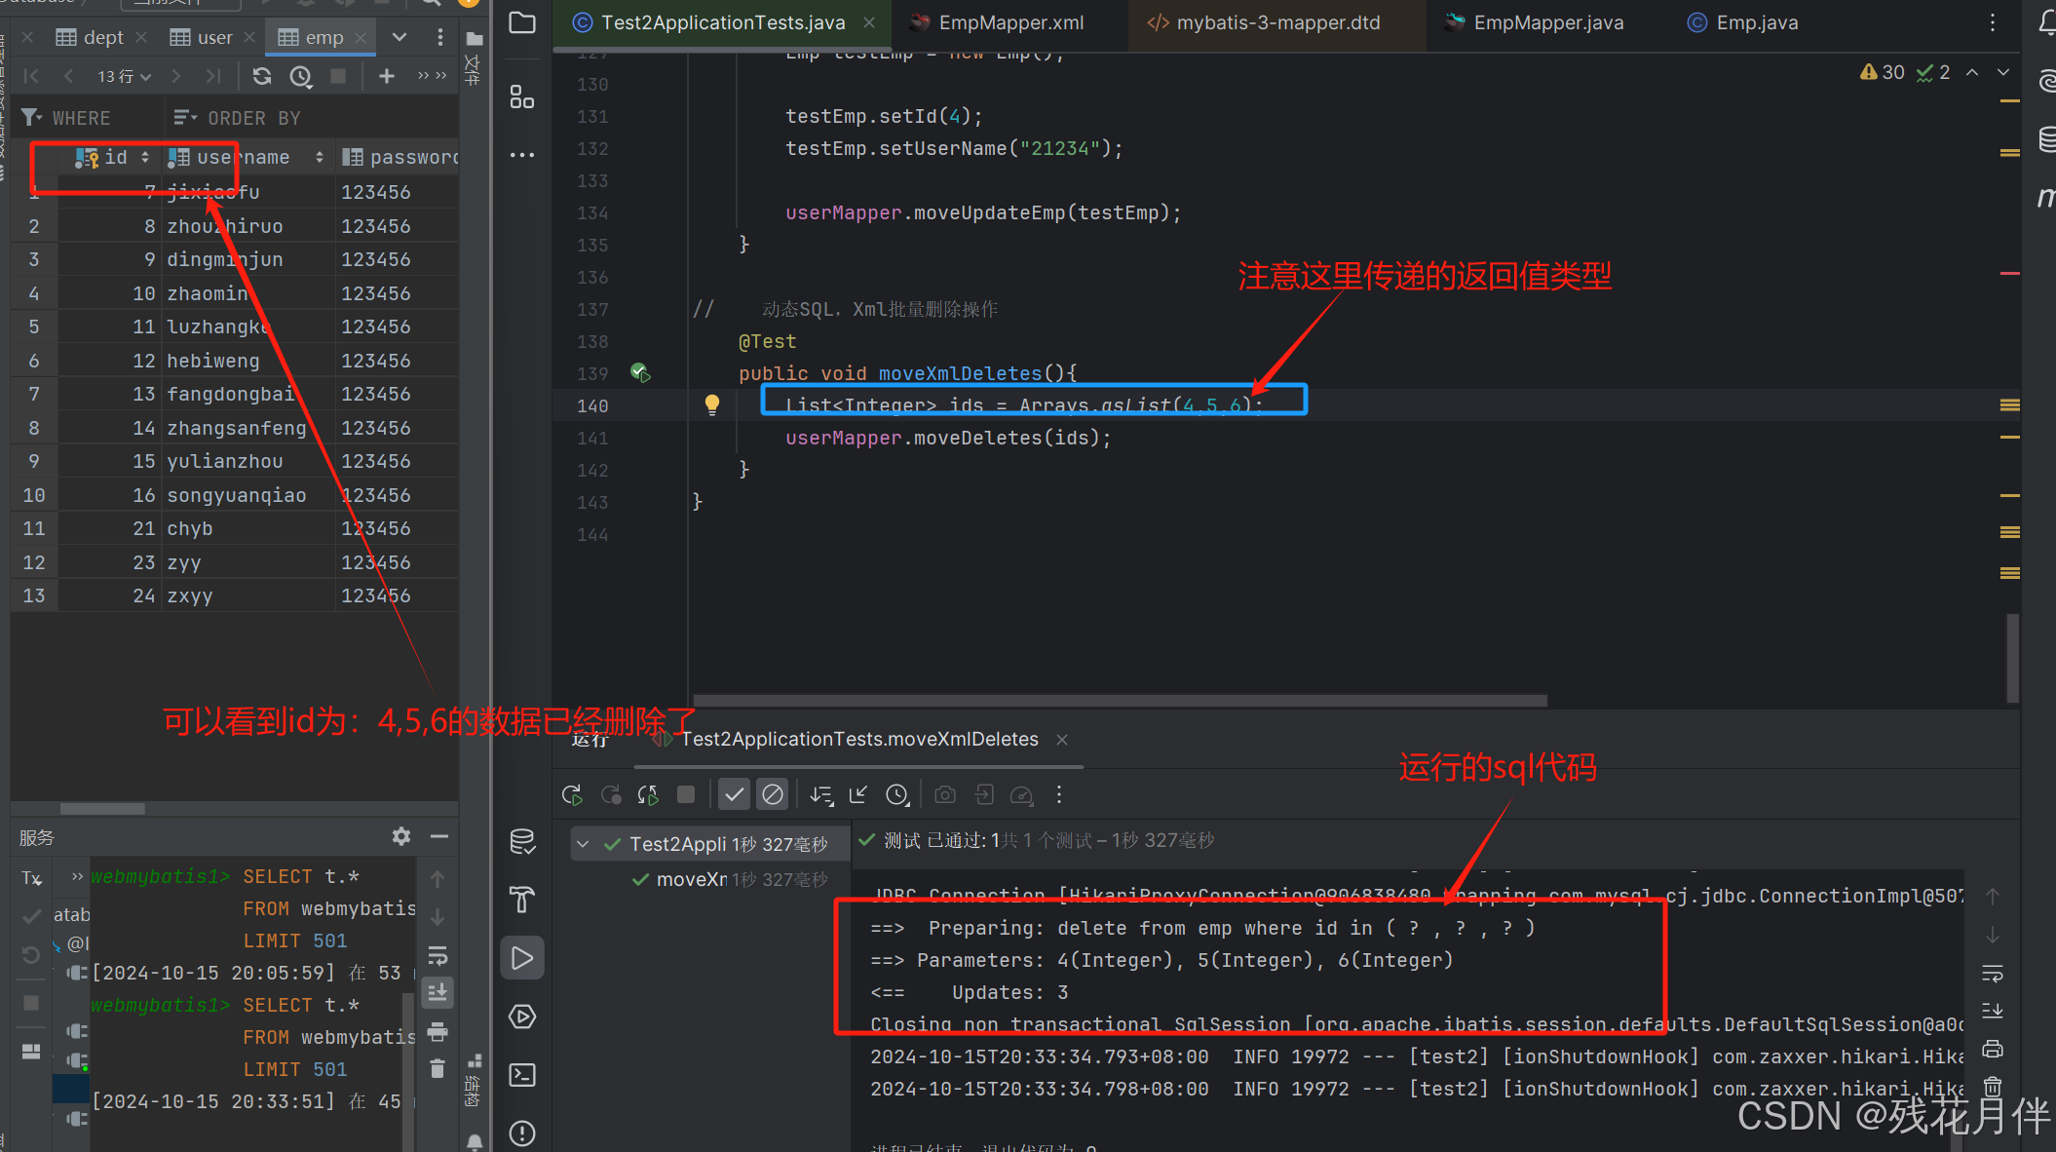The image size is (2056, 1152).
Task: Click the 30 warnings inspection indicator
Action: click(x=1883, y=72)
